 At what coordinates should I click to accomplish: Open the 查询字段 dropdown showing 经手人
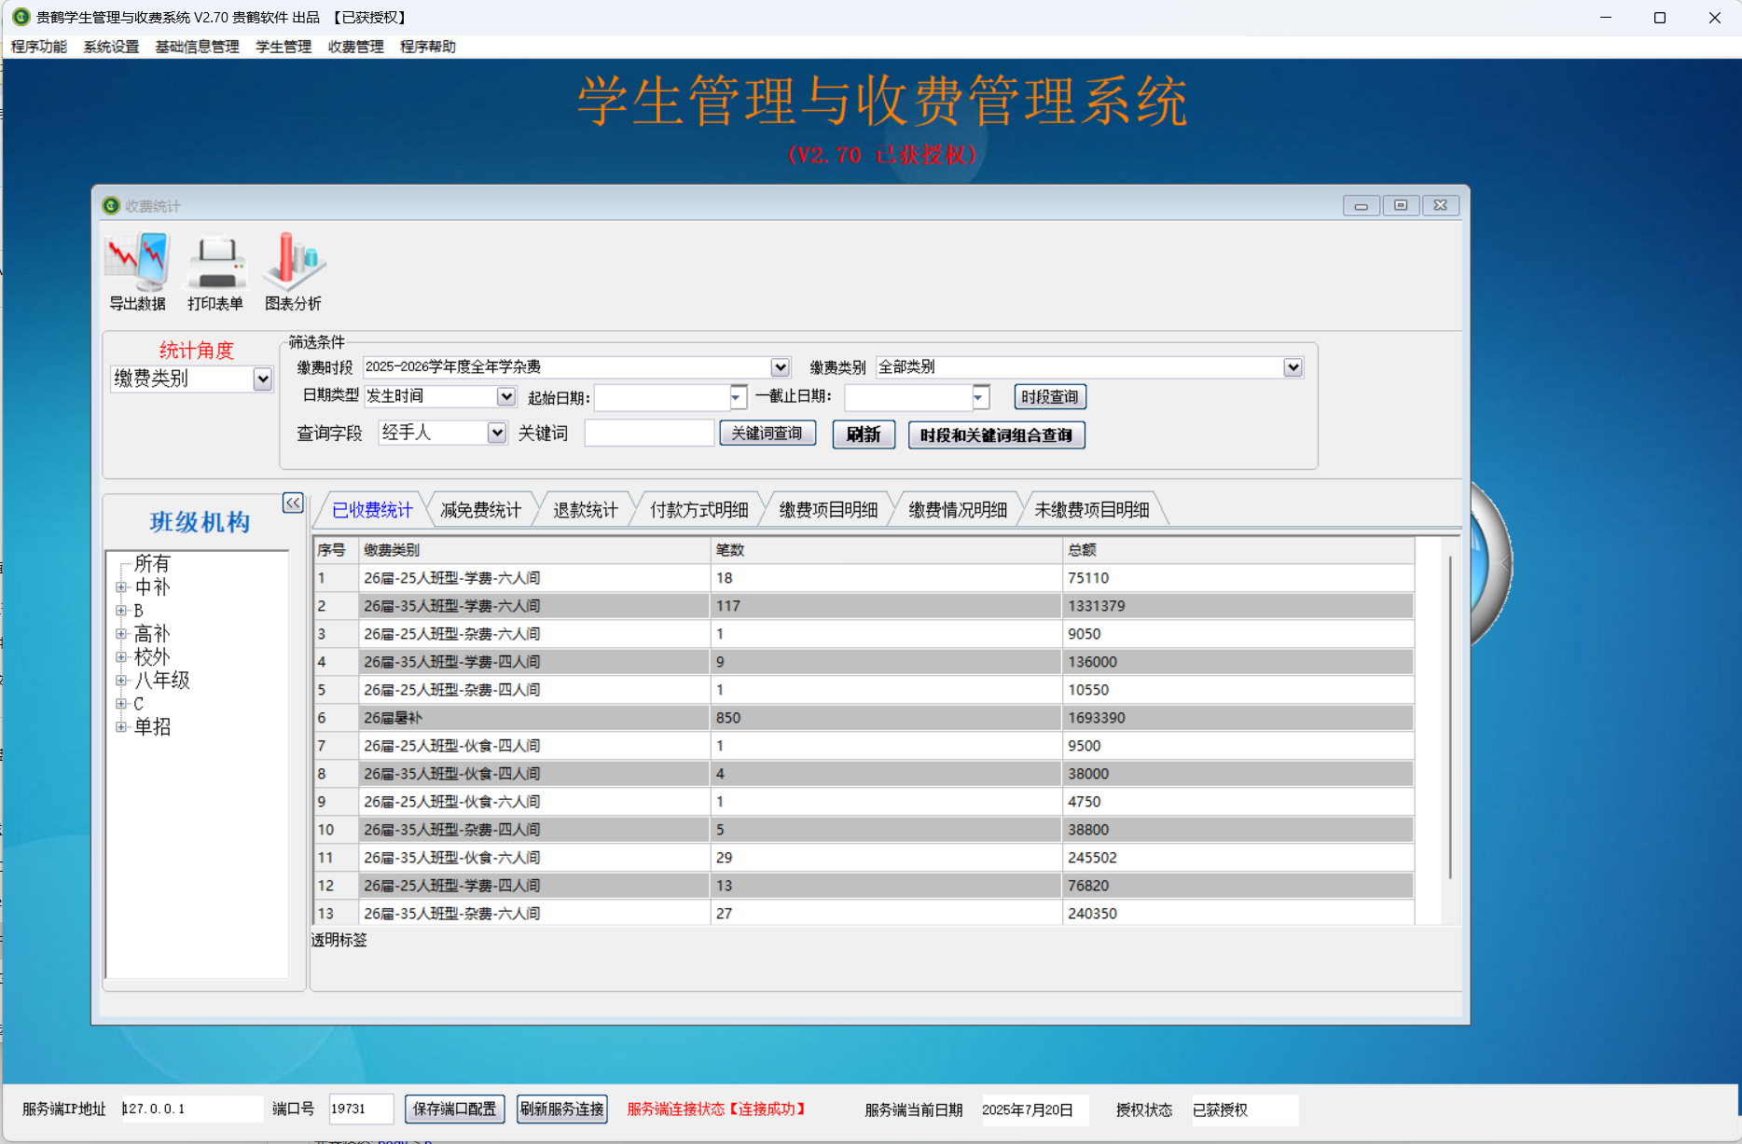pos(499,432)
